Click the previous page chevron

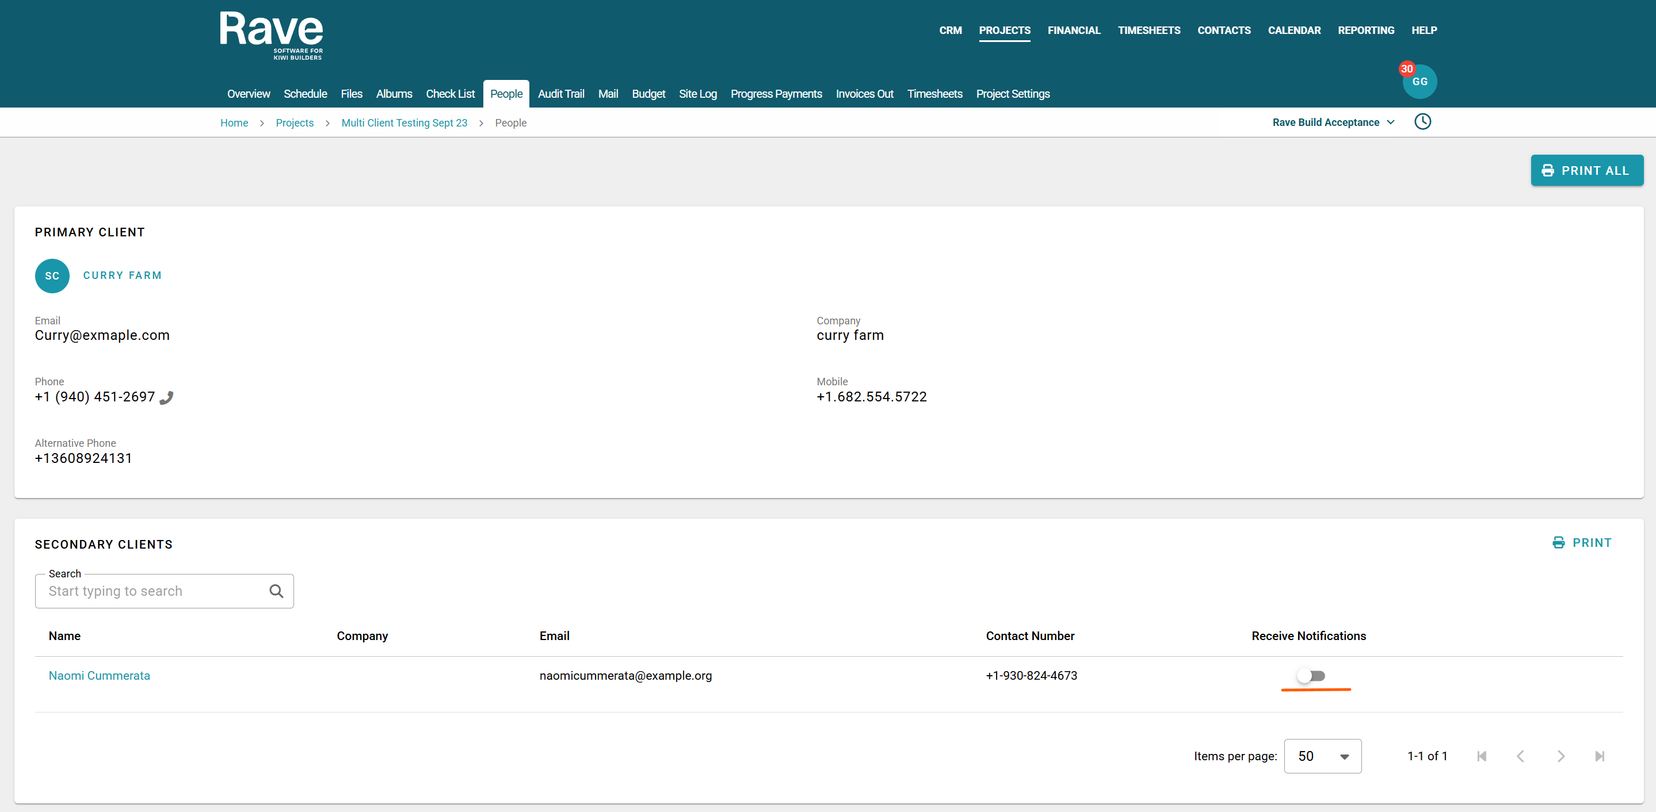click(x=1520, y=756)
